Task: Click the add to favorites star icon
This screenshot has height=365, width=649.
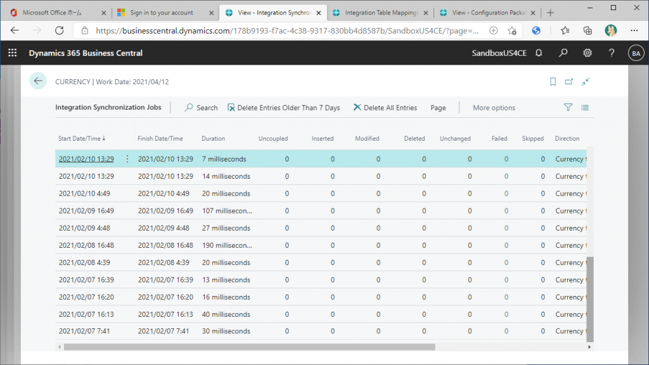Action: (512, 30)
